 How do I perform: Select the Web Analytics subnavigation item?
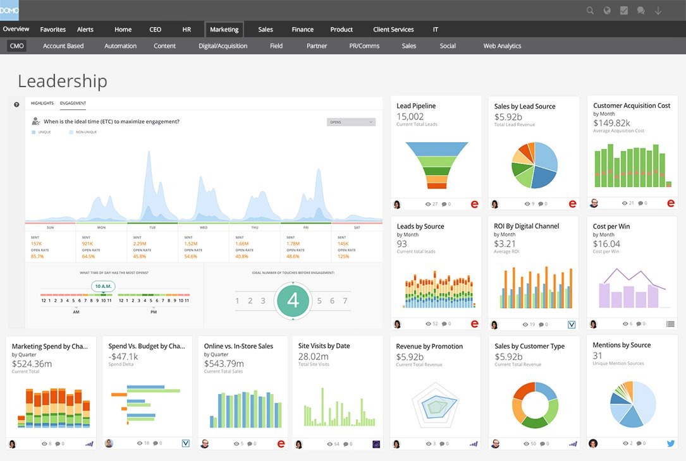(502, 46)
